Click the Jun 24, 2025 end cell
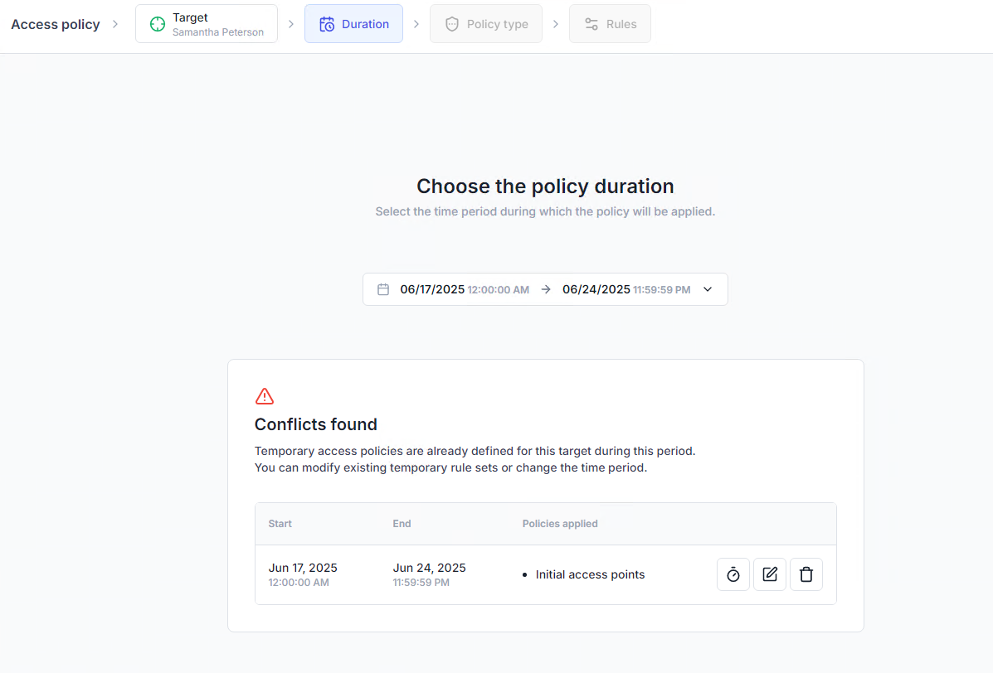993x673 pixels. pyautogui.click(x=429, y=569)
